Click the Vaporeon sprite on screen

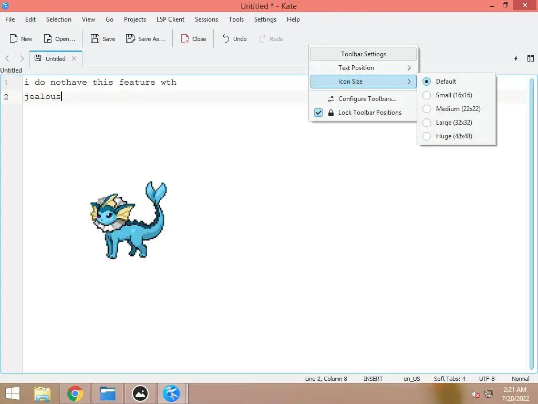pos(129,220)
